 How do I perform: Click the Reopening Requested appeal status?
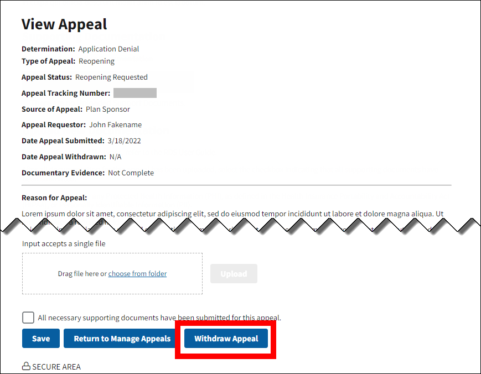tap(111, 77)
